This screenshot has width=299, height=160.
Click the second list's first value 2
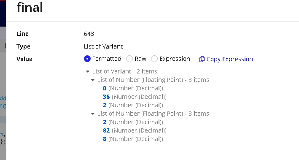(105, 122)
